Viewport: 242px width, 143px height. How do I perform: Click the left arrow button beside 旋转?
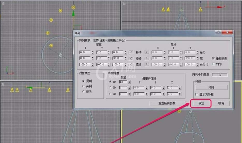click(x=131, y=58)
